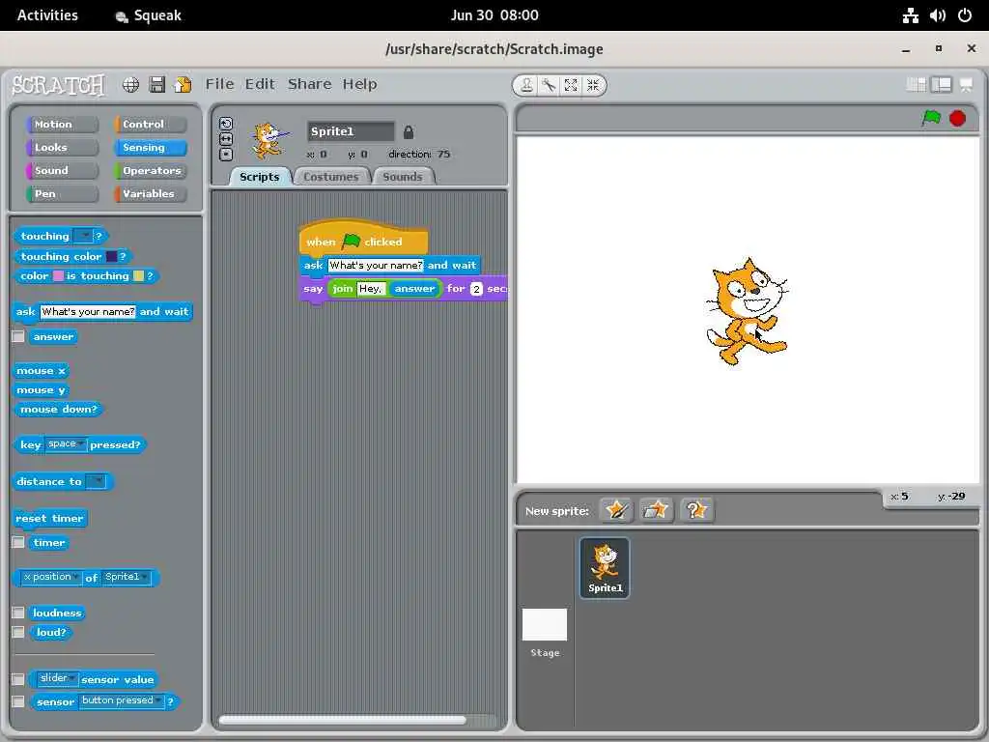989x742 pixels.
Task: Select the Sound block category
Action: tap(63, 170)
